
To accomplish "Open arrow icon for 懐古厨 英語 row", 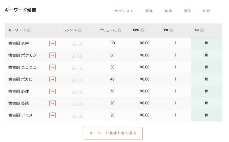I will 53,103.
